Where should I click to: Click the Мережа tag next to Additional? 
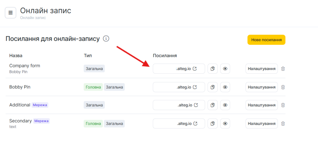point(40,105)
